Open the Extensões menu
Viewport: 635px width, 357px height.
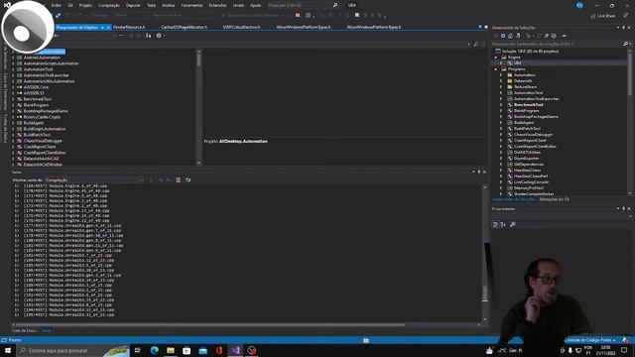click(218, 5)
